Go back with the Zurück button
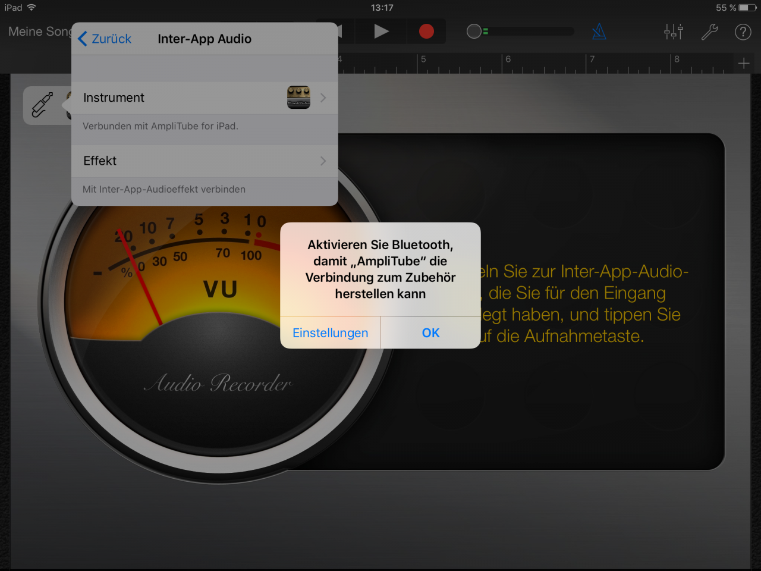This screenshot has width=761, height=571. point(105,39)
